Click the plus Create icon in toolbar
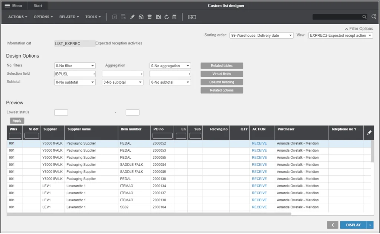Viewport: 380px width, 234px height. click(x=115, y=17)
